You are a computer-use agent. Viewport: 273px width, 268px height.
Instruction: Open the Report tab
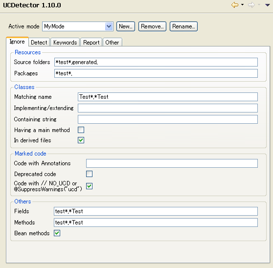point(91,42)
